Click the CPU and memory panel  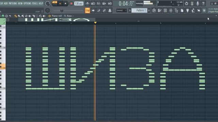click(170, 4)
